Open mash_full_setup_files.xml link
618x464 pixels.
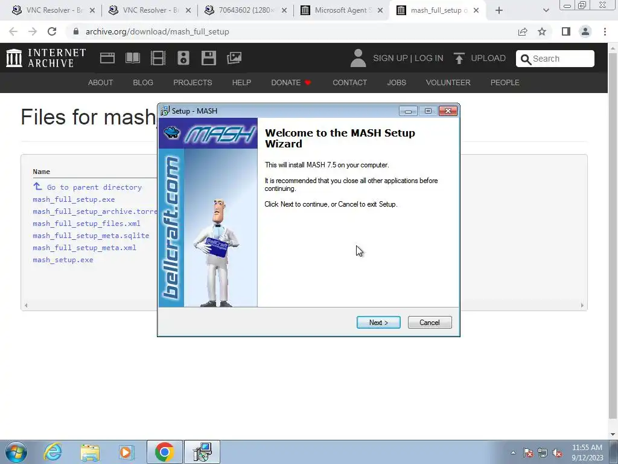(86, 224)
